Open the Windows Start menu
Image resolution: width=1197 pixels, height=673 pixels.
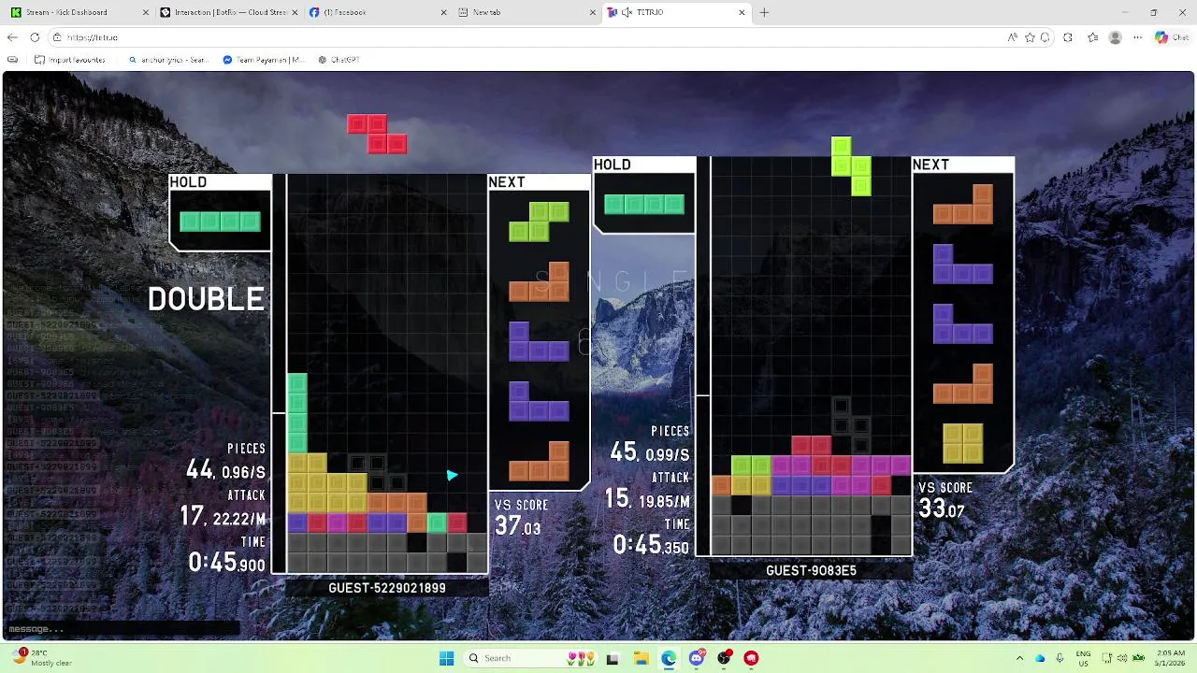tap(446, 658)
